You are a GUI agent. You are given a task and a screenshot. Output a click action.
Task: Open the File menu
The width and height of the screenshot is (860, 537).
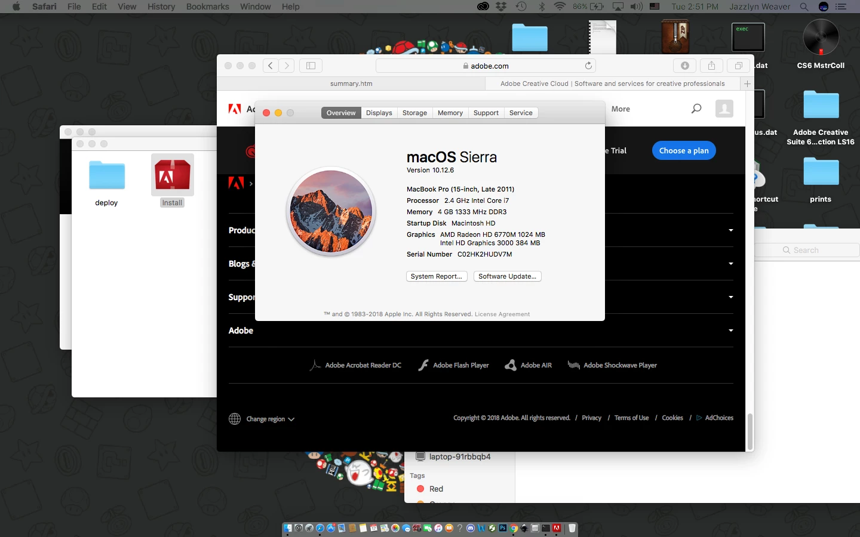click(74, 7)
